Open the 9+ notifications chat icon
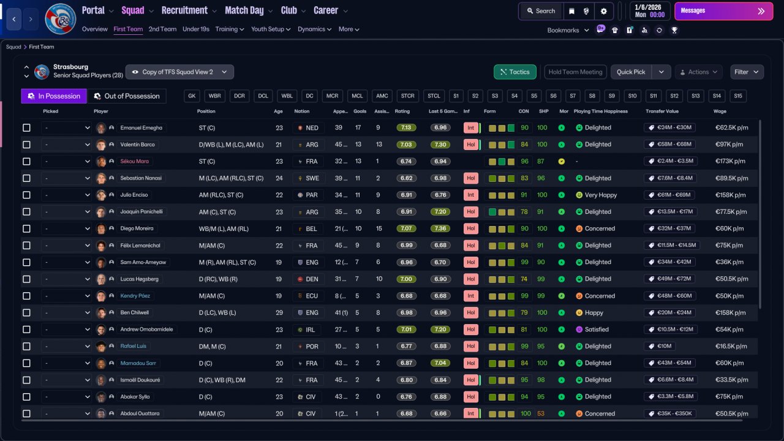 (601, 29)
